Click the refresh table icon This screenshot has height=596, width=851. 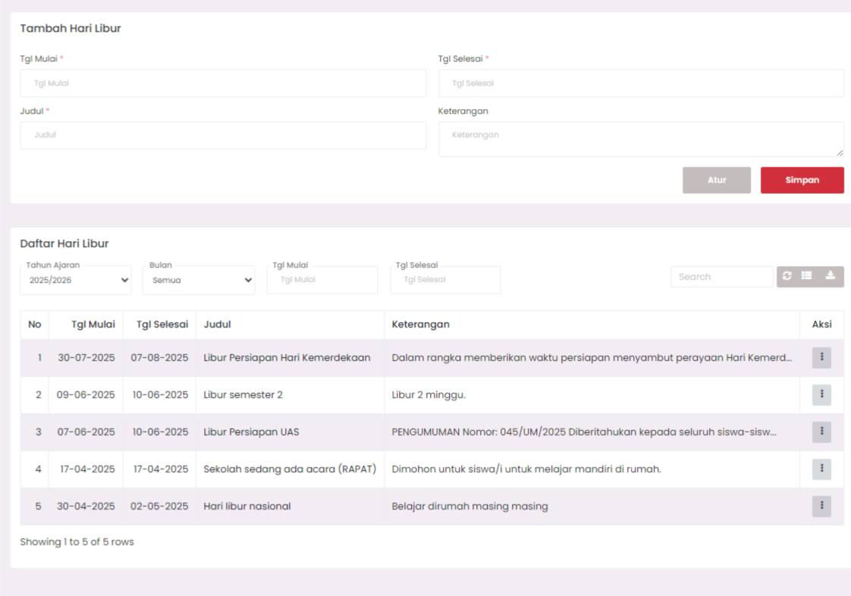[787, 276]
